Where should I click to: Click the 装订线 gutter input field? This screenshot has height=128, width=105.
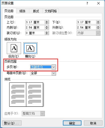35,33
